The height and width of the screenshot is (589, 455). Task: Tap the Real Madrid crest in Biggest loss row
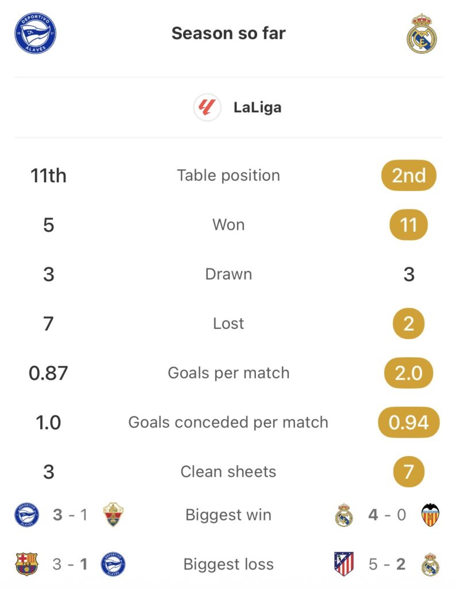pyautogui.click(x=430, y=564)
